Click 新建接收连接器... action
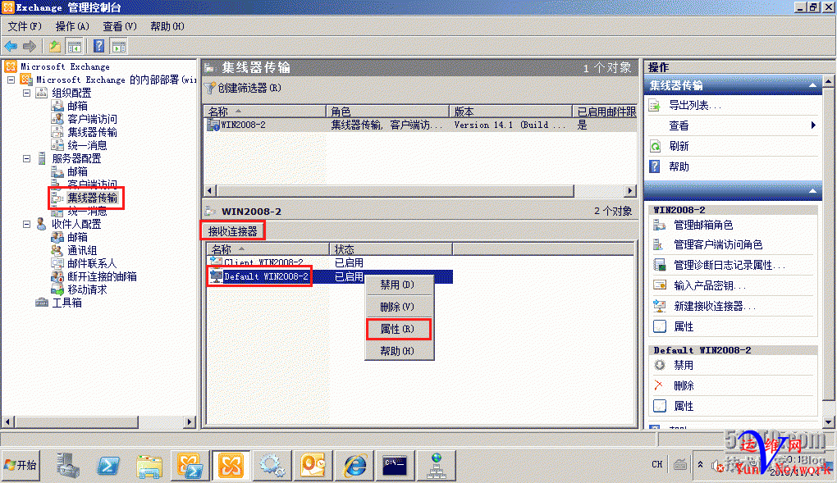 click(x=715, y=307)
